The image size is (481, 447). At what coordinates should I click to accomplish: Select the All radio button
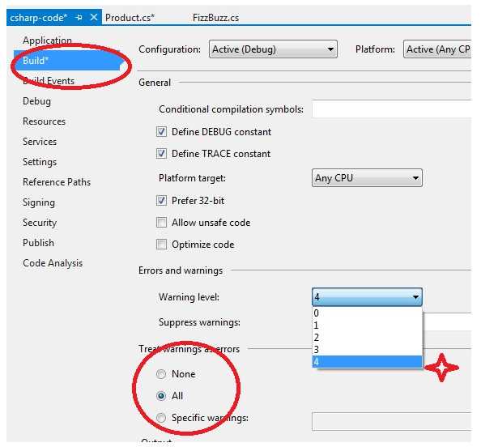tap(161, 396)
